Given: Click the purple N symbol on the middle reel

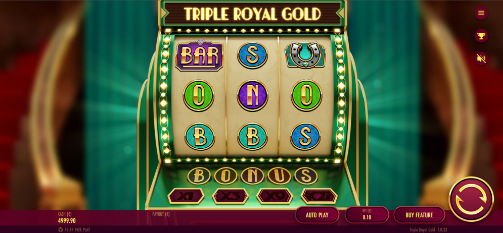Looking at the screenshot, I should pos(252,95).
